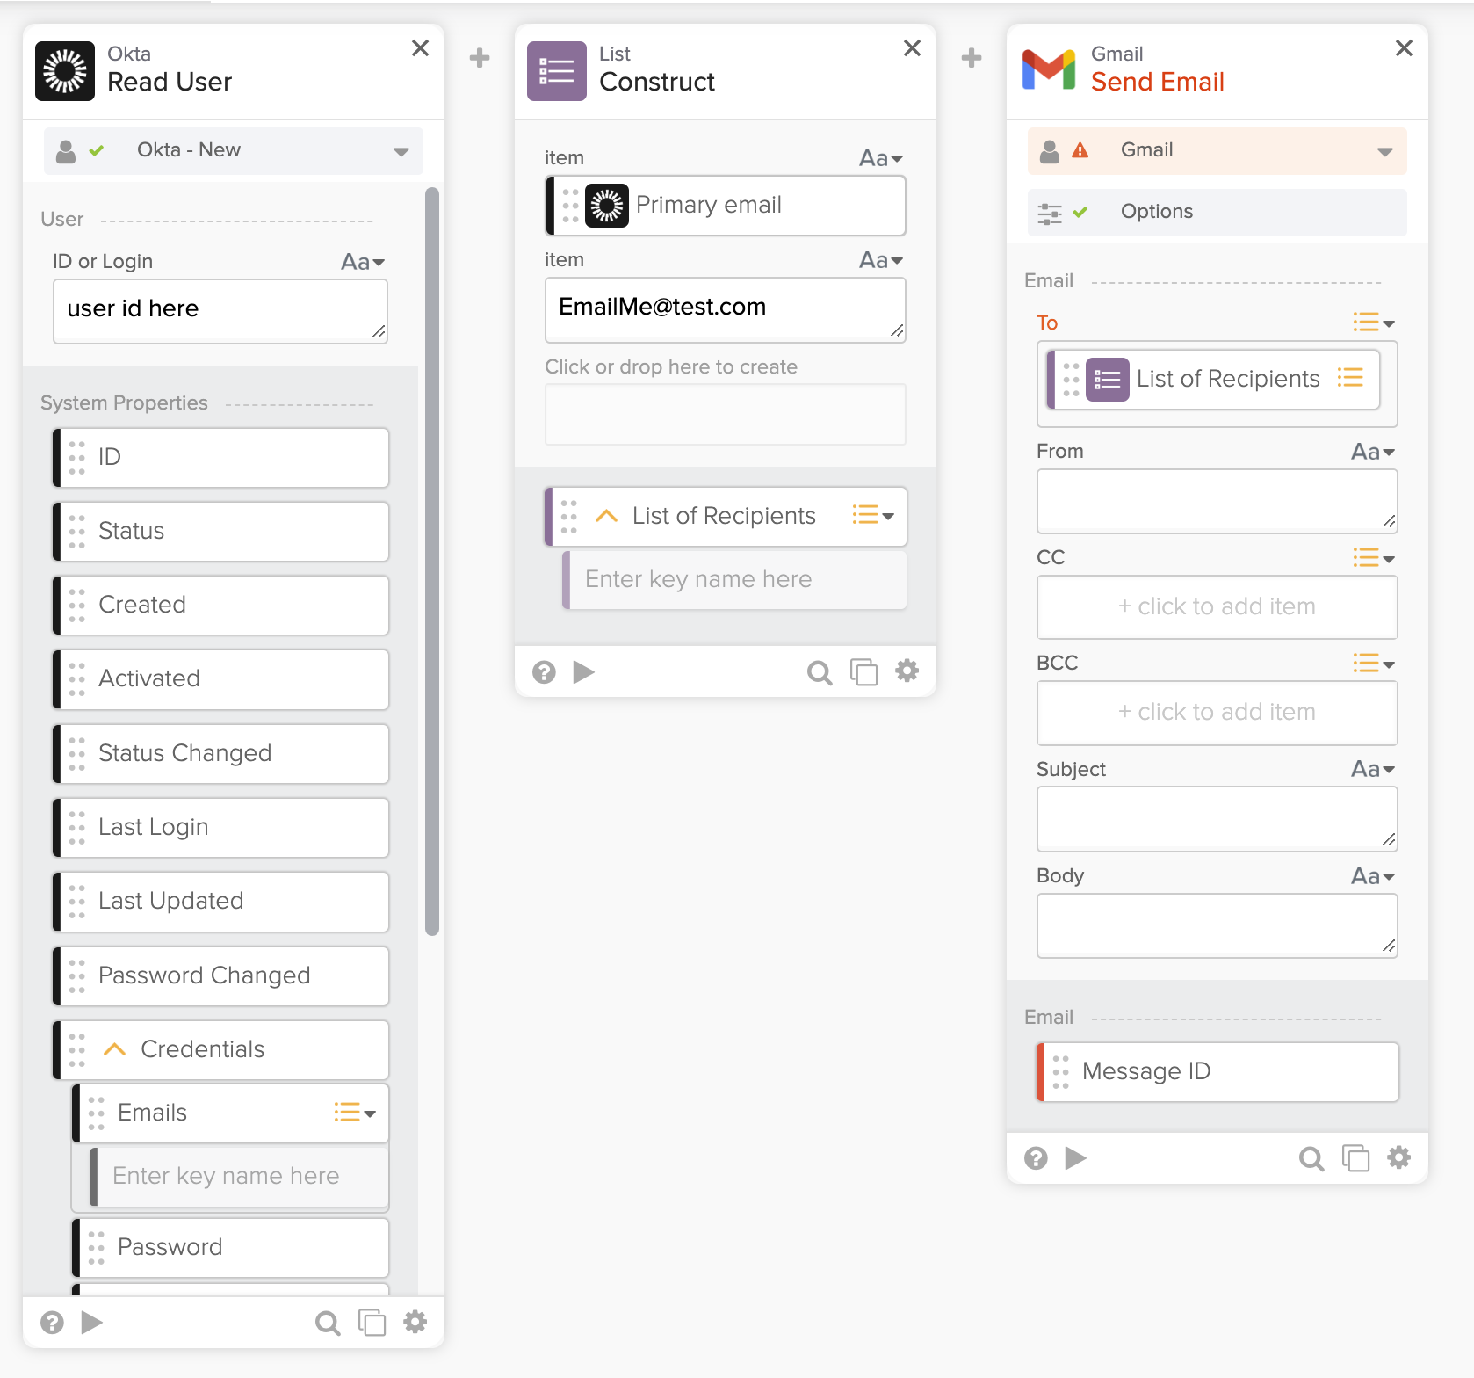1474x1378 pixels.
Task: Open List of Recipients output type dropdown
Action: (873, 515)
